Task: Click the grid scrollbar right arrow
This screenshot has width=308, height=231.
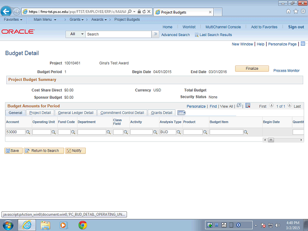Action: [x=301, y=140]
